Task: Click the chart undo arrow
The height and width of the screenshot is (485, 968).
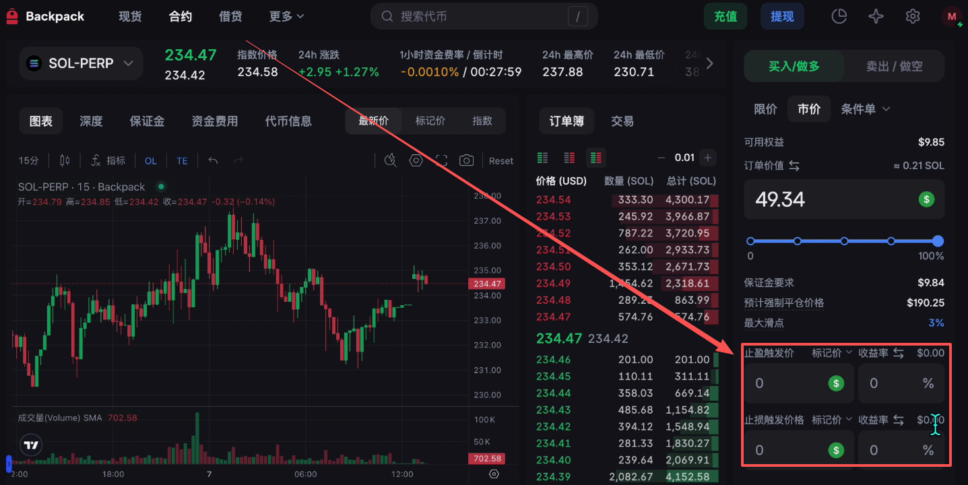Action: click(213, 160)
